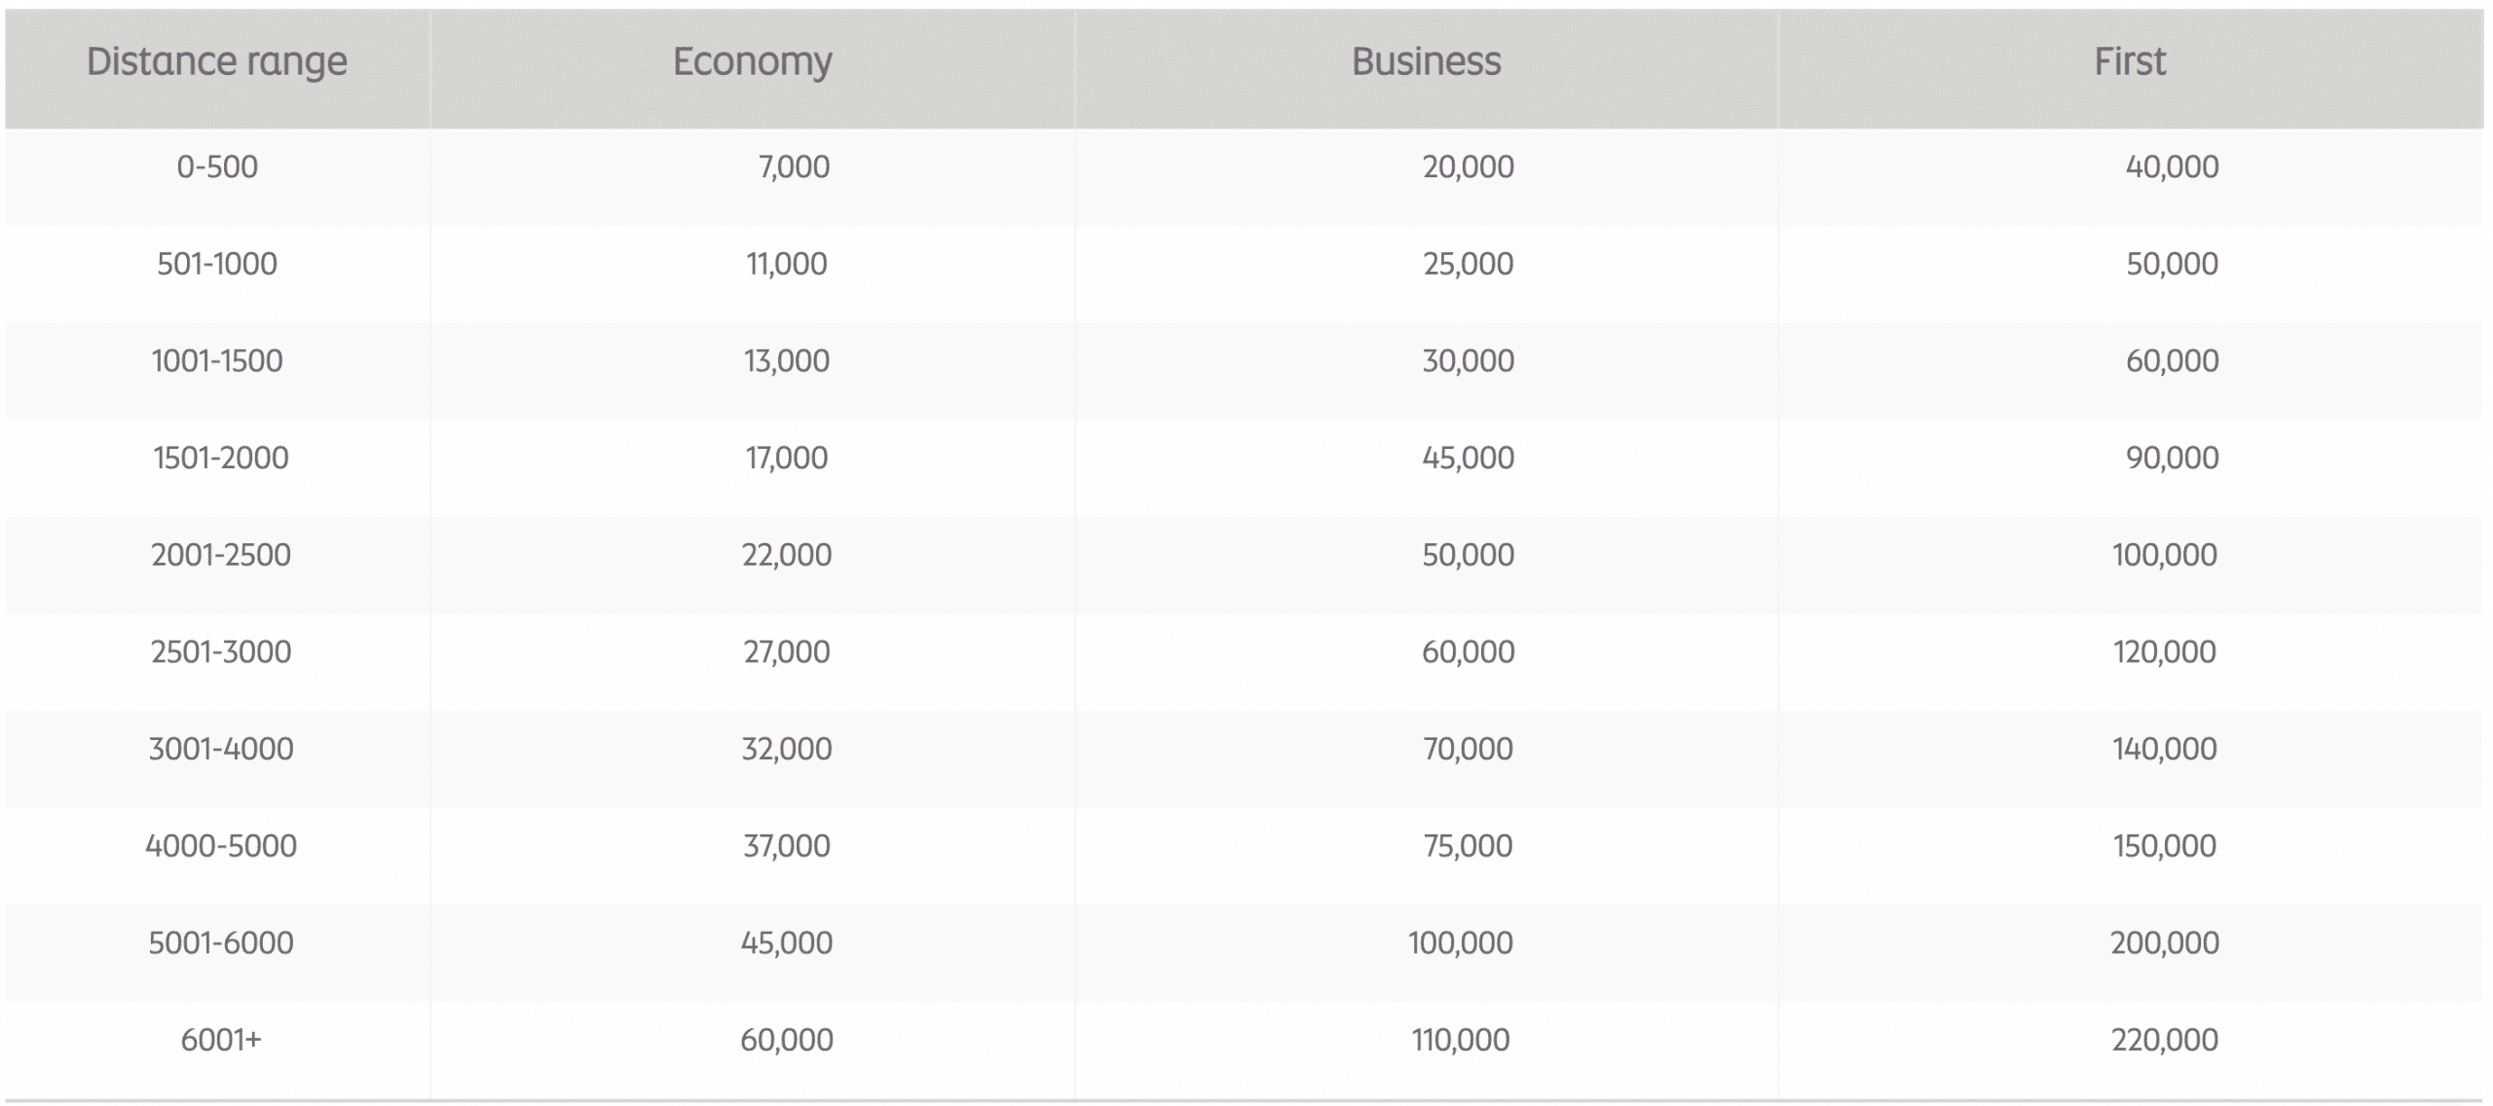
Task: Select the 6001+ distance range cell
Action: (220, 1040)
